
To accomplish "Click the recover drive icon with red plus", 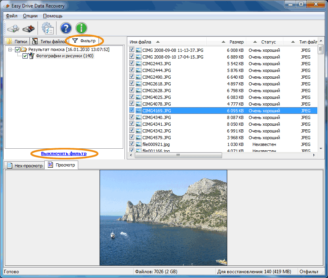I will pos(29,28).
